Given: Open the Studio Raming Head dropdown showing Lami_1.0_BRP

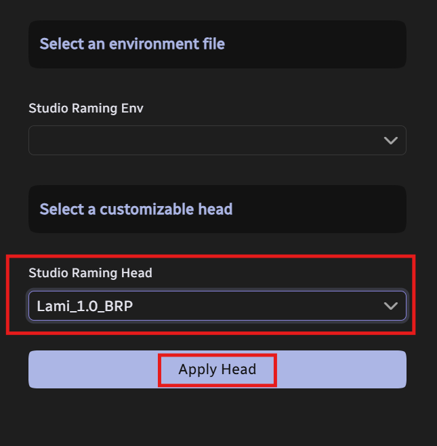Looking at the screenshot, I should point(217,306).
